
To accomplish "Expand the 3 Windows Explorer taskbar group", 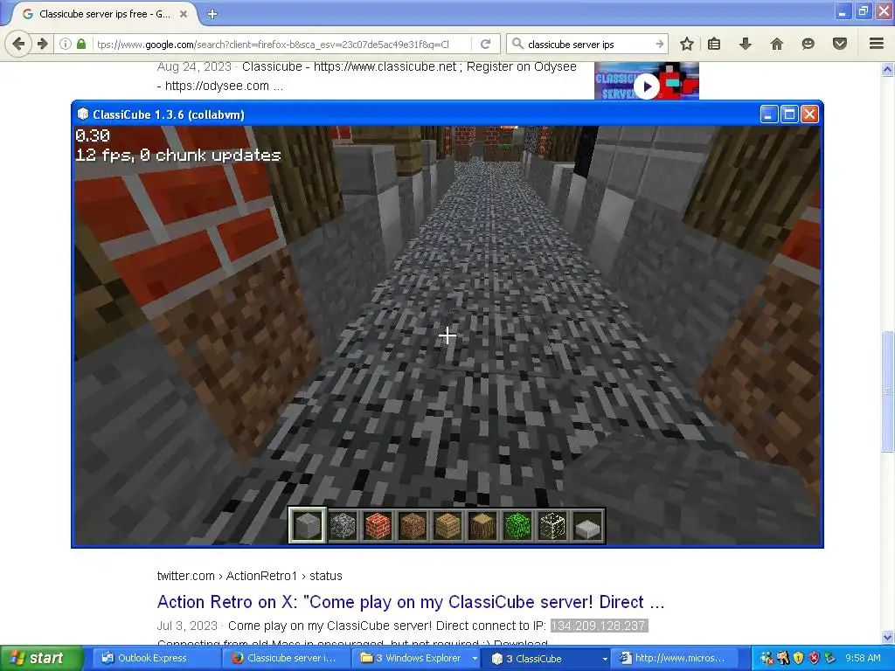I will tap(418, 658).
